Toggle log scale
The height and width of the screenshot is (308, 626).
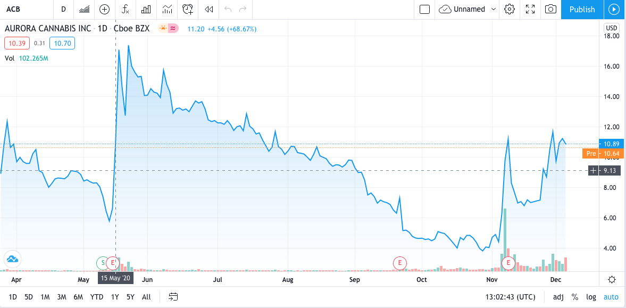coord(591,297)
